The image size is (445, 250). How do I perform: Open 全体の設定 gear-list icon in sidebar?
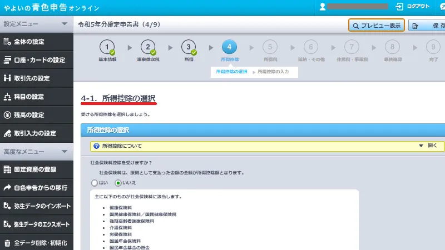7,42
